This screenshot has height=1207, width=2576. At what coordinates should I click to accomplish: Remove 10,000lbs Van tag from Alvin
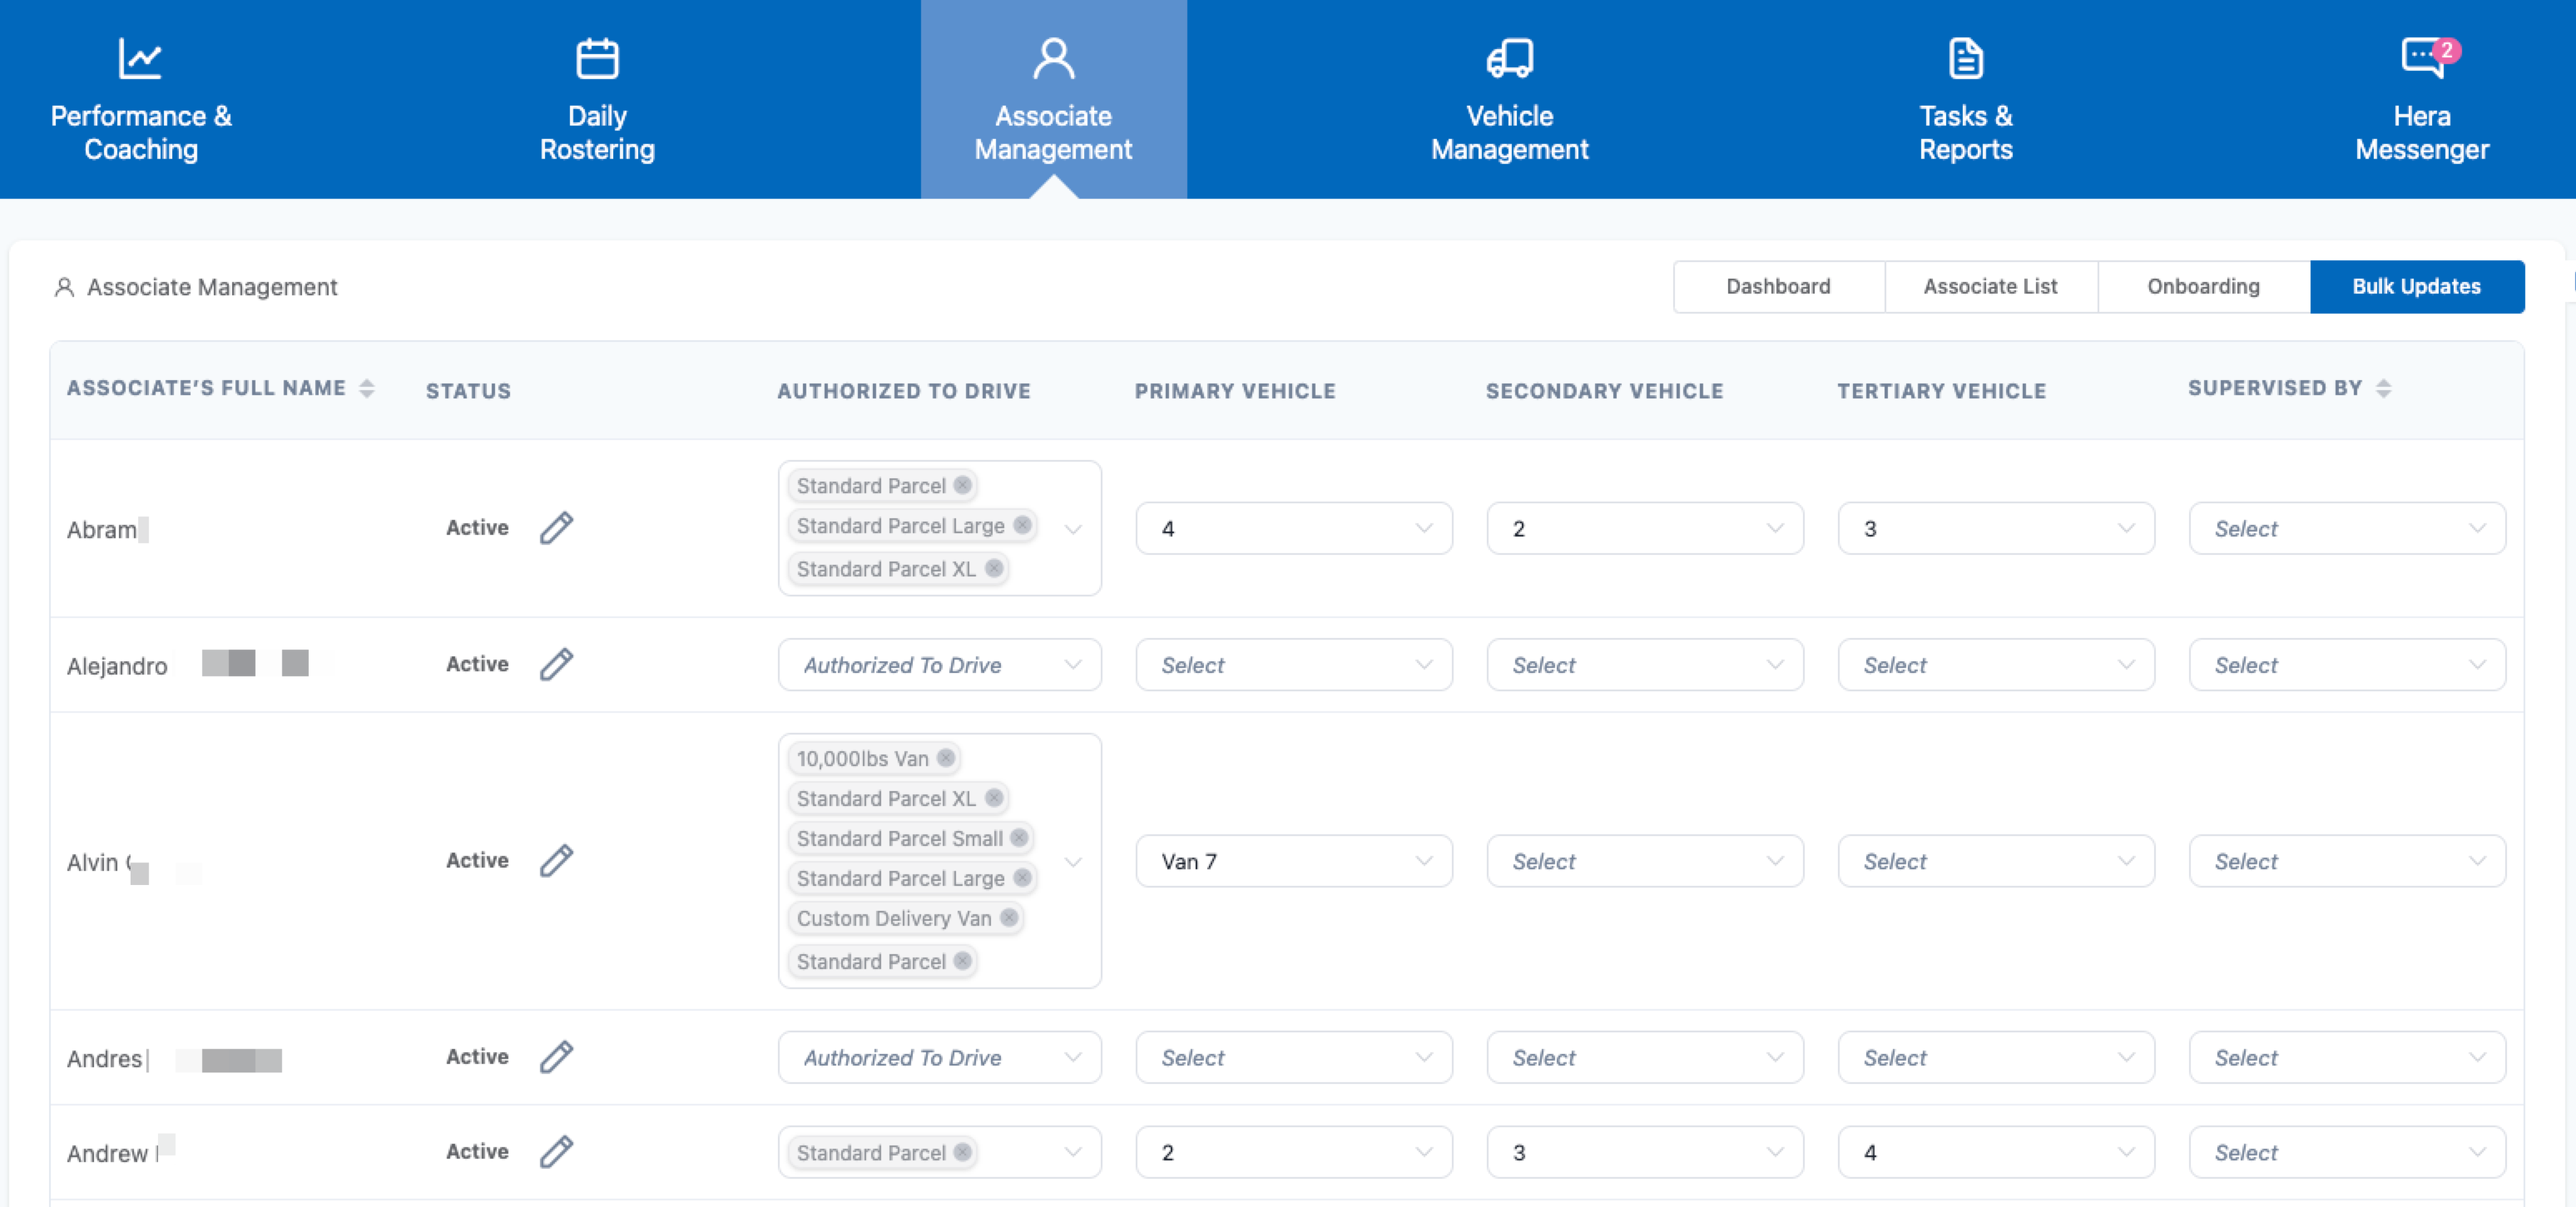(946, 758)
